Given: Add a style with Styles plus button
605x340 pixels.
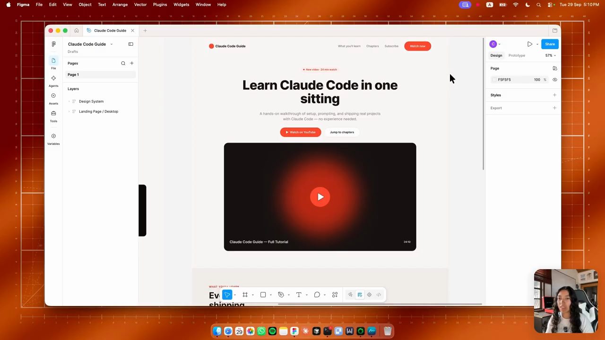Looking at the screenshot, I should click(x=554, y=95).
